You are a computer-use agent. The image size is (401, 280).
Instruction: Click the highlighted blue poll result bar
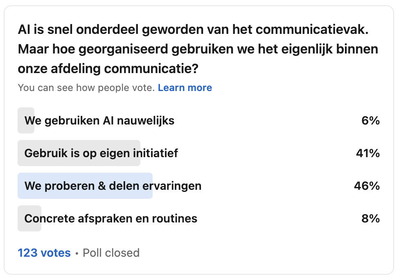(85, 186)
